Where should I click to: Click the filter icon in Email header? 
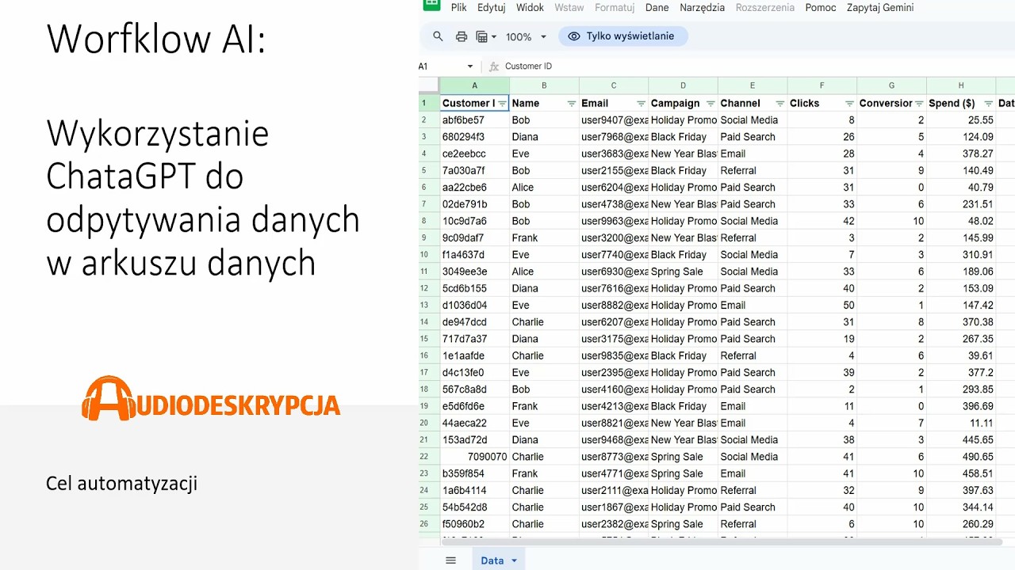pos(641,104)
